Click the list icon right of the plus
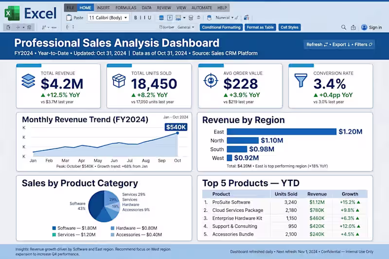389x259 pixels. click(x=29, y=27)
